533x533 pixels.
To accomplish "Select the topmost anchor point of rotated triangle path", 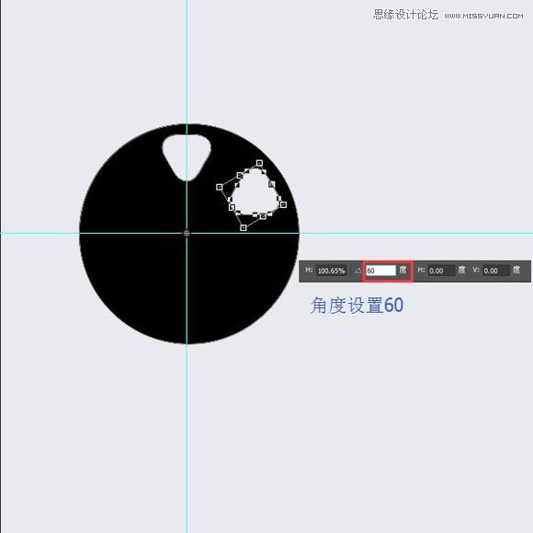I will pos(259,163).
